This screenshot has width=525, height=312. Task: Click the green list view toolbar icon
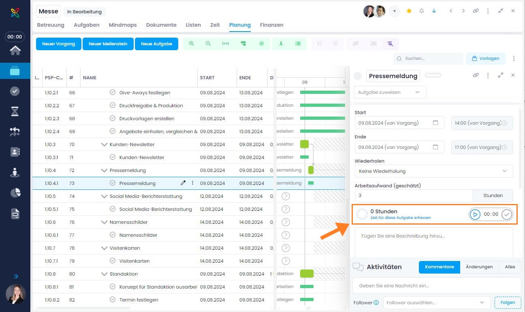click(298, 44)
